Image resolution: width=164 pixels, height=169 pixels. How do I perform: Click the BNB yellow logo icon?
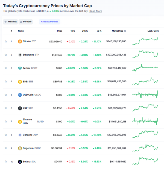20,82
